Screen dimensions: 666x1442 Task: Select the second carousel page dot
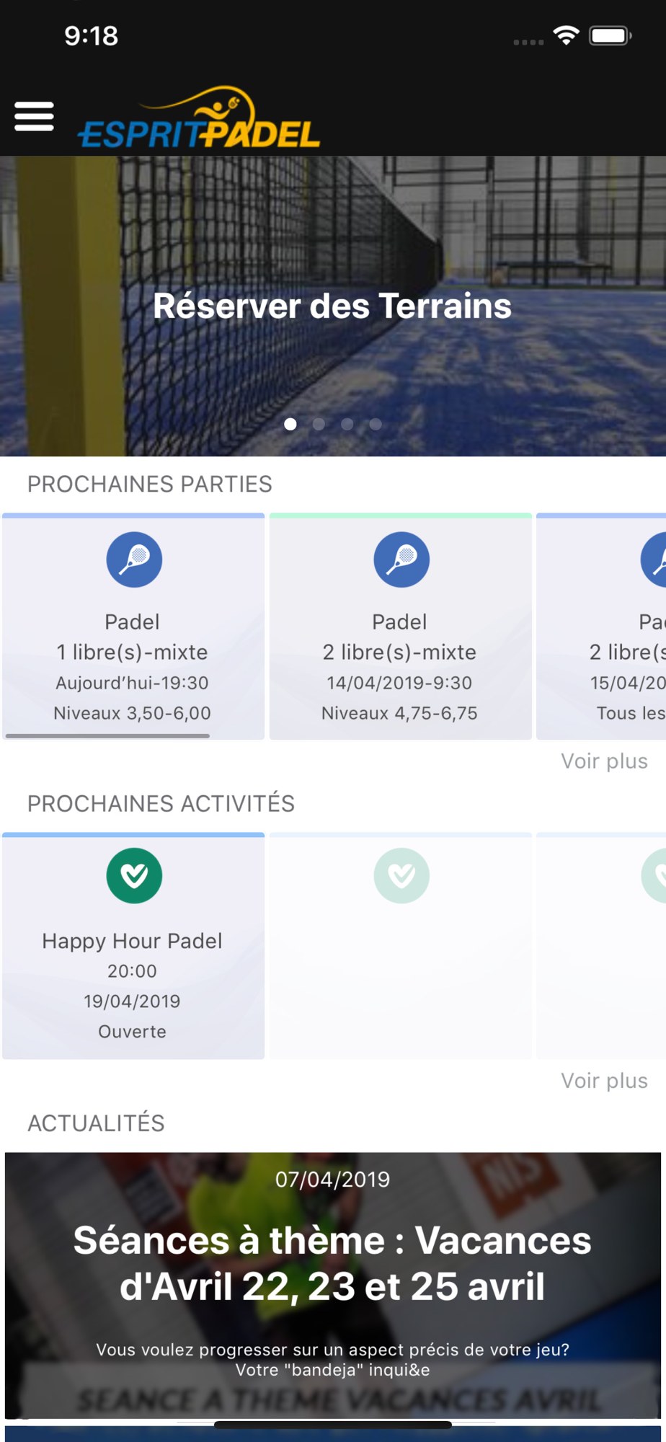[x=319, y=424]
